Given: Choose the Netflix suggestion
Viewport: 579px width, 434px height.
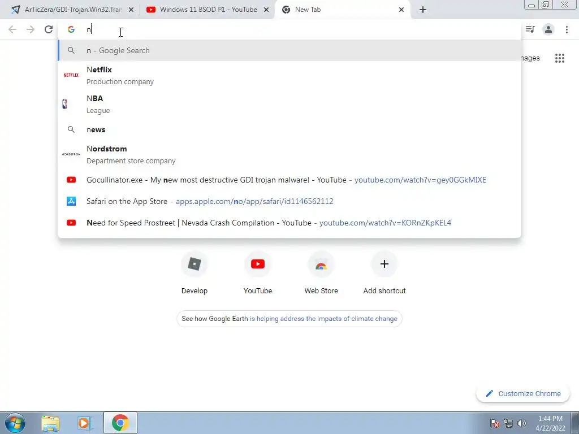Looking at the screenshot, I should (x=289, y=75).
